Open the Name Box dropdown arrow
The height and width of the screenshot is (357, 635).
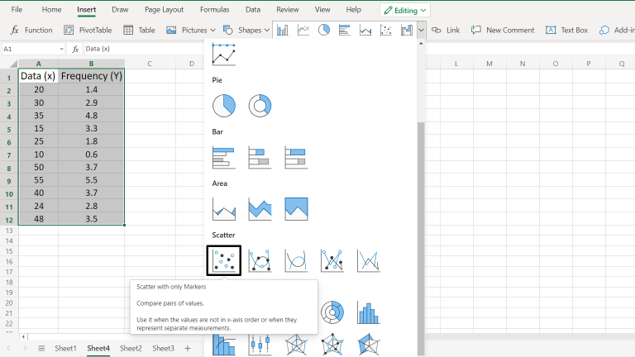click(x=61, y=49)
